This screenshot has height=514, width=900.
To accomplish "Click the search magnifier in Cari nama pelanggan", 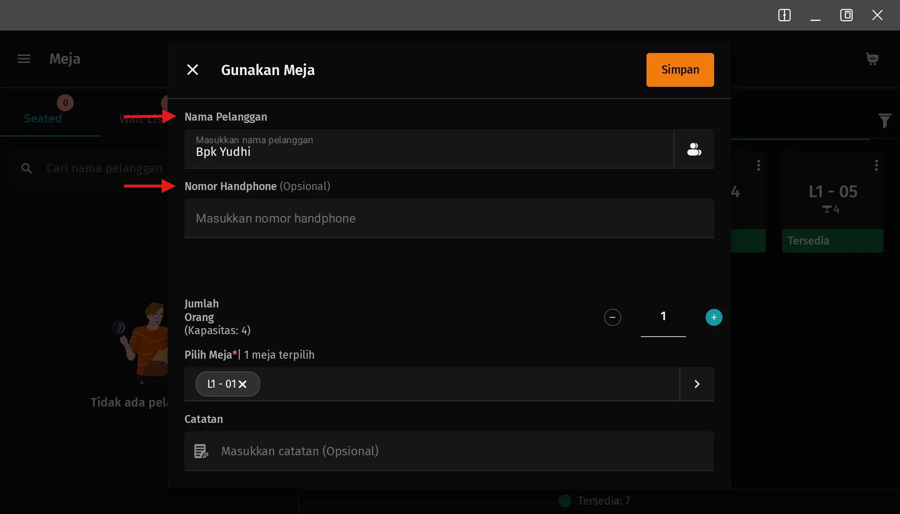I will [x=27, y=168].
